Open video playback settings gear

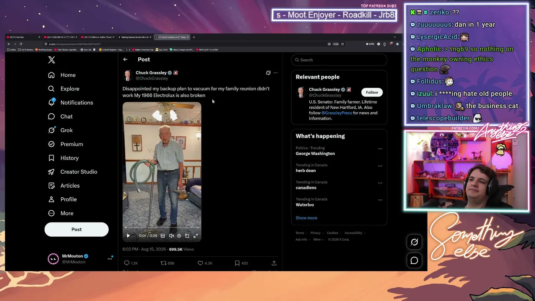179,236
